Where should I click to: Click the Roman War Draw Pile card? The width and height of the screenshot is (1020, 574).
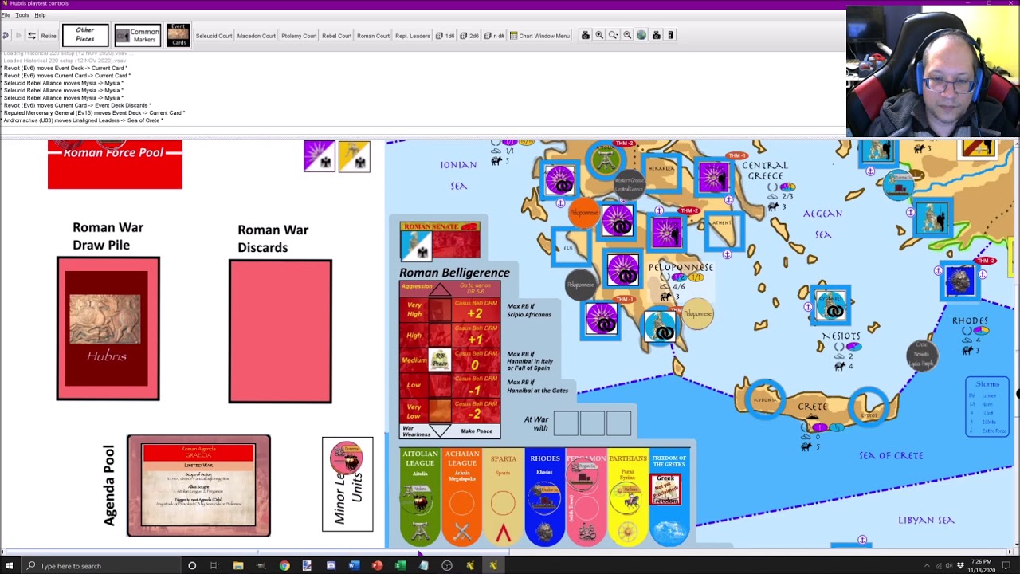coord(108,328)
